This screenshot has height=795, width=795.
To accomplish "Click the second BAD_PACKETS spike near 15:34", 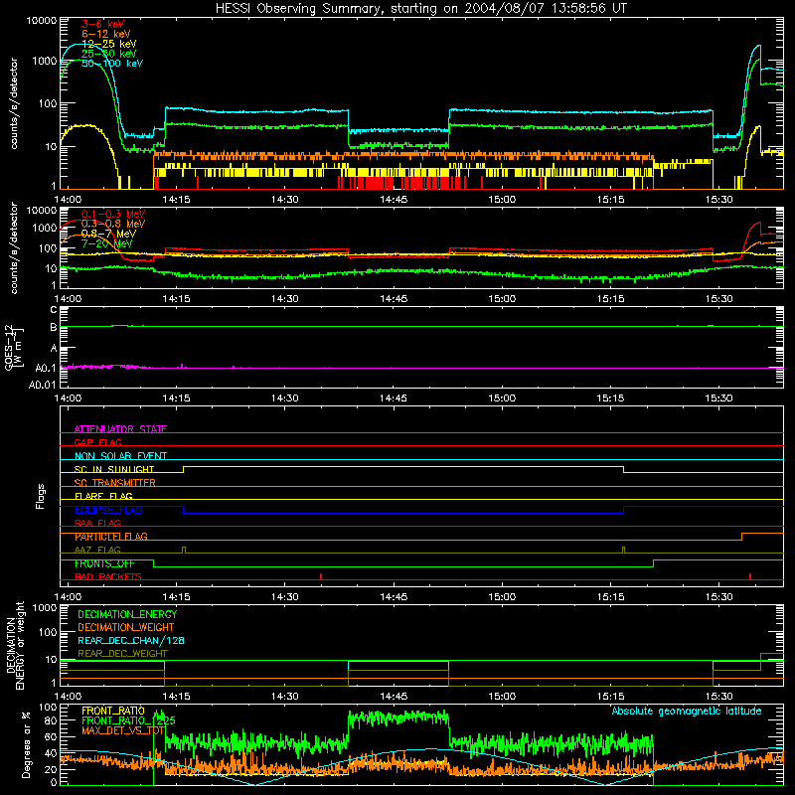I will 750,576.
